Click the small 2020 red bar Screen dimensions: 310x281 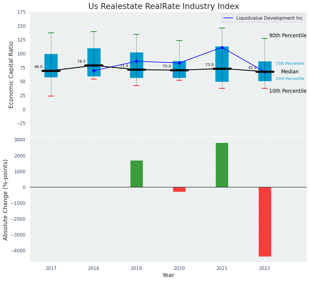point(179,189)
